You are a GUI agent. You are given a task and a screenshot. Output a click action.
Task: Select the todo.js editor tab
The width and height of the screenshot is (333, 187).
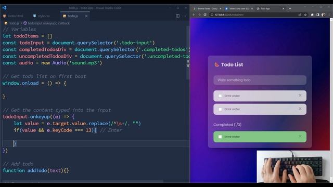tap(71, 16)
